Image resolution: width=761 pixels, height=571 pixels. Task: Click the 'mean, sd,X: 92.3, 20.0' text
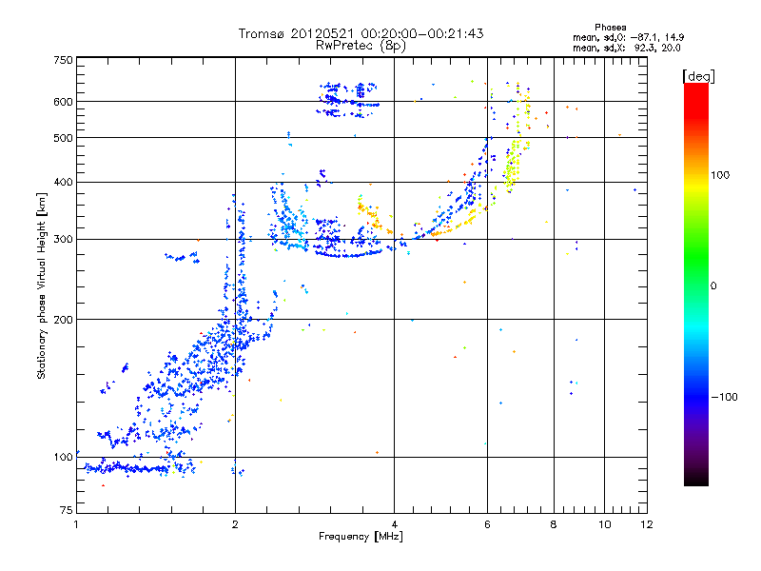[x=627, y=48]
